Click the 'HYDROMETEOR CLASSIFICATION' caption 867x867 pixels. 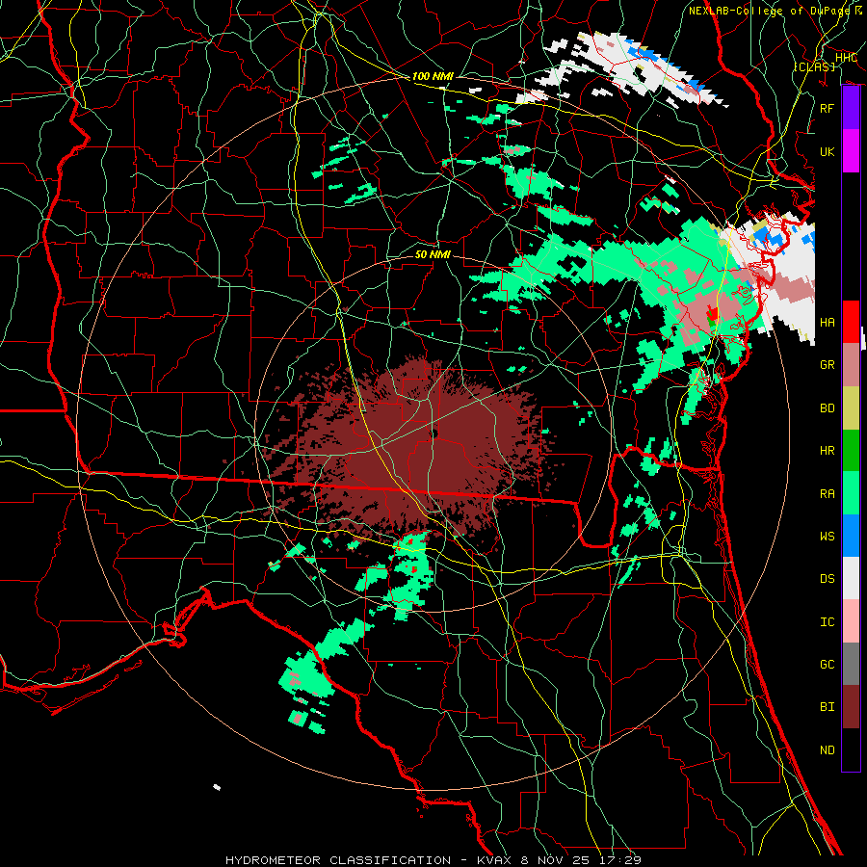pyautogui.click(x=338, y=860)
